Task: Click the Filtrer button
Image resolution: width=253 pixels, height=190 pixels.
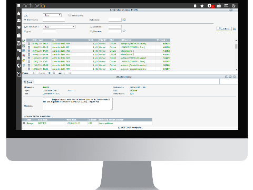Action: coord(225,28)
